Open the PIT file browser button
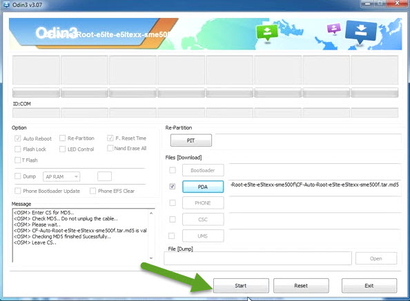Viewport: 410px width, 301px height. click(191, 141)
